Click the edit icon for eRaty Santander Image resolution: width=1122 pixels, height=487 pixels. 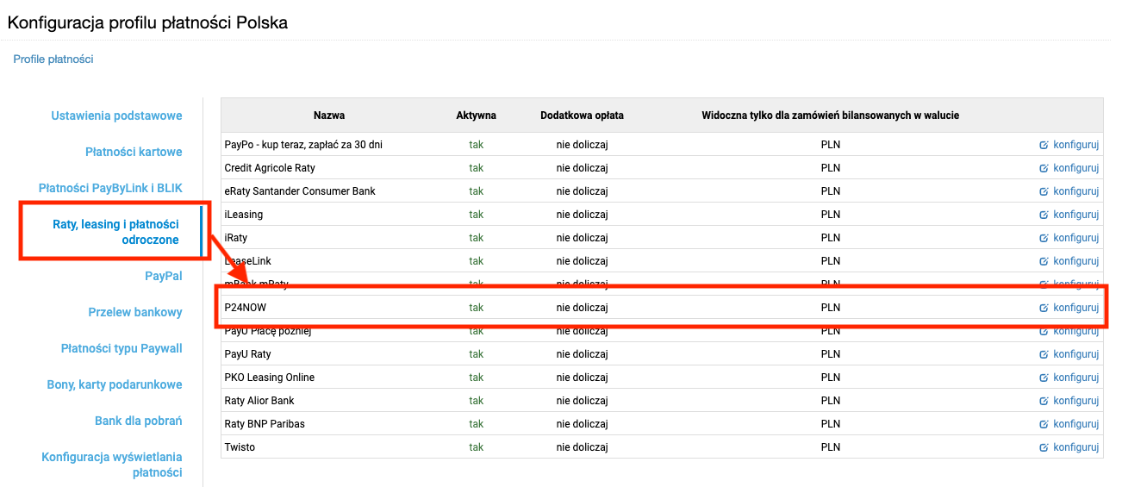(1044, 191)
